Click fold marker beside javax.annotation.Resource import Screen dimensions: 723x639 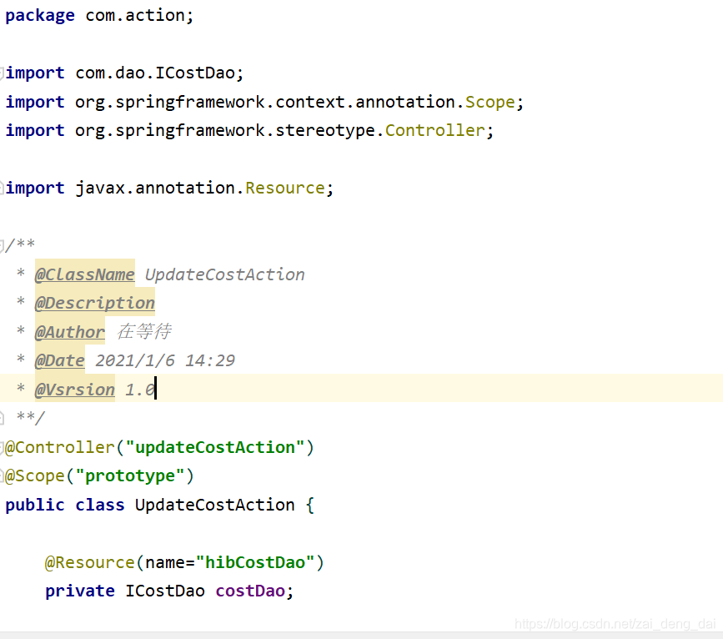2,189
